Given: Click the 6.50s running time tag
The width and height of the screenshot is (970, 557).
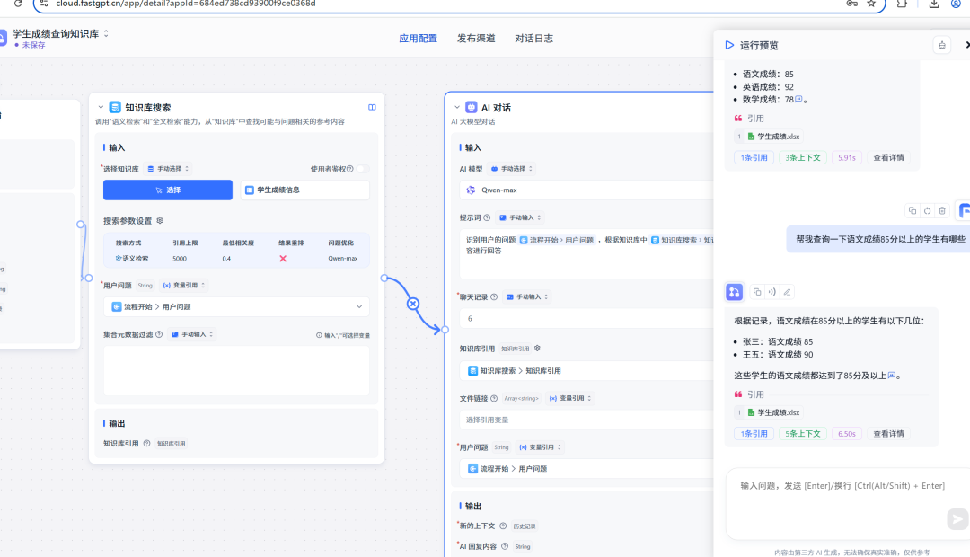Looking at the screenshot, I should 846,434.
